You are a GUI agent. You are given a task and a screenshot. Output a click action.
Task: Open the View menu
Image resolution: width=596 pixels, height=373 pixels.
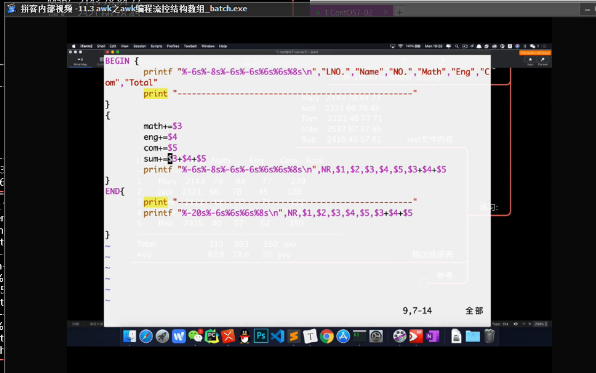point(125,46)
